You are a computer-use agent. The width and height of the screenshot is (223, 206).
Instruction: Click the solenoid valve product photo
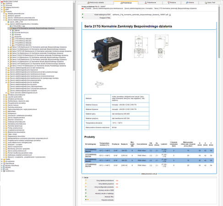[108, 54]
